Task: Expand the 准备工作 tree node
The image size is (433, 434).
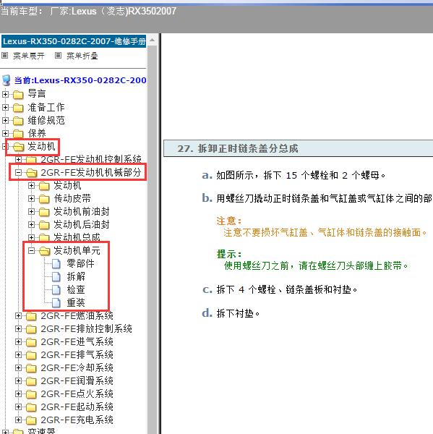Action: click(x=5, y=107)
